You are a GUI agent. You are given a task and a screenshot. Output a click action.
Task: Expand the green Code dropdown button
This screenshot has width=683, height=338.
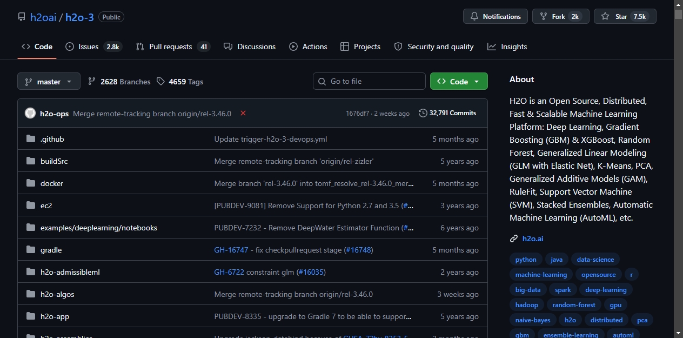(x=459, y=81)
